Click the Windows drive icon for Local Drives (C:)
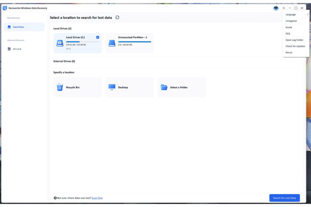This screenshot has width=311, height=207. coord(60,43)
